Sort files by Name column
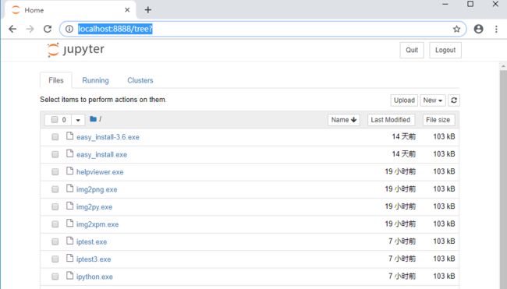This screenshot has width=507, height=289. click(343, 120)
